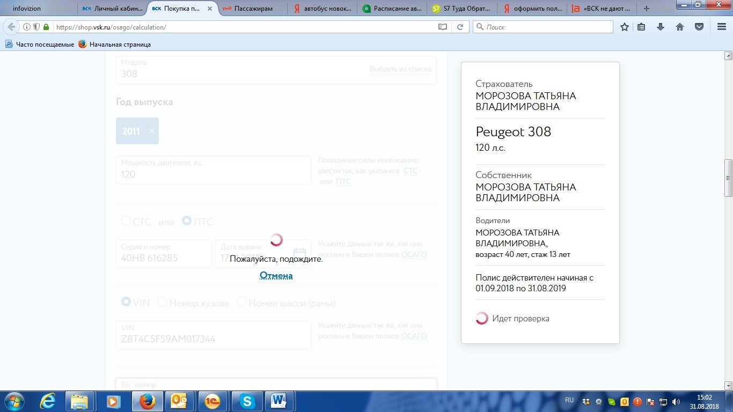The height and width of the screenshot is (412, 733).
Task: Remove the 2011 year chip with x
Action: pos(152,131)
